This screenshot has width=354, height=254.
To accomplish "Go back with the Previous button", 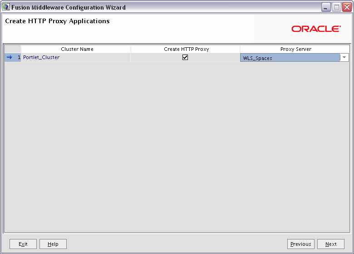I will [x=301, y=244].
